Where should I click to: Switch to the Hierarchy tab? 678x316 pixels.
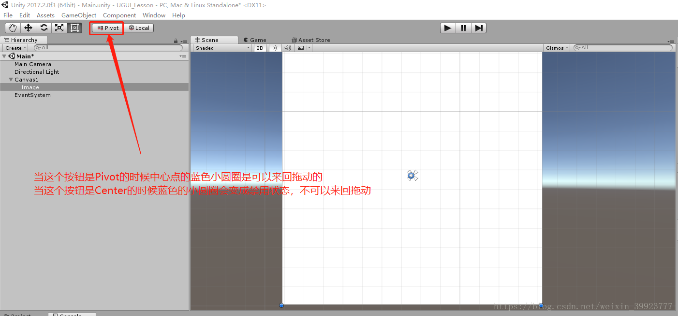coord(24,40)
